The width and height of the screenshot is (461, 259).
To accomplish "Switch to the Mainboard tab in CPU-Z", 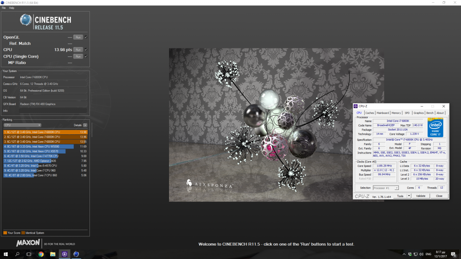I will tap(383, 113).
